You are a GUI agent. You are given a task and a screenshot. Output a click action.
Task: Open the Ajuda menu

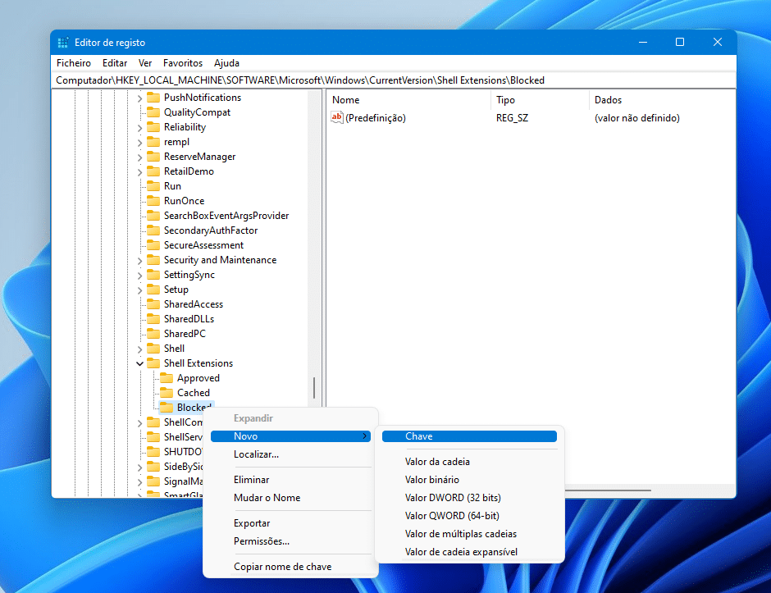(x=226, y=63)
